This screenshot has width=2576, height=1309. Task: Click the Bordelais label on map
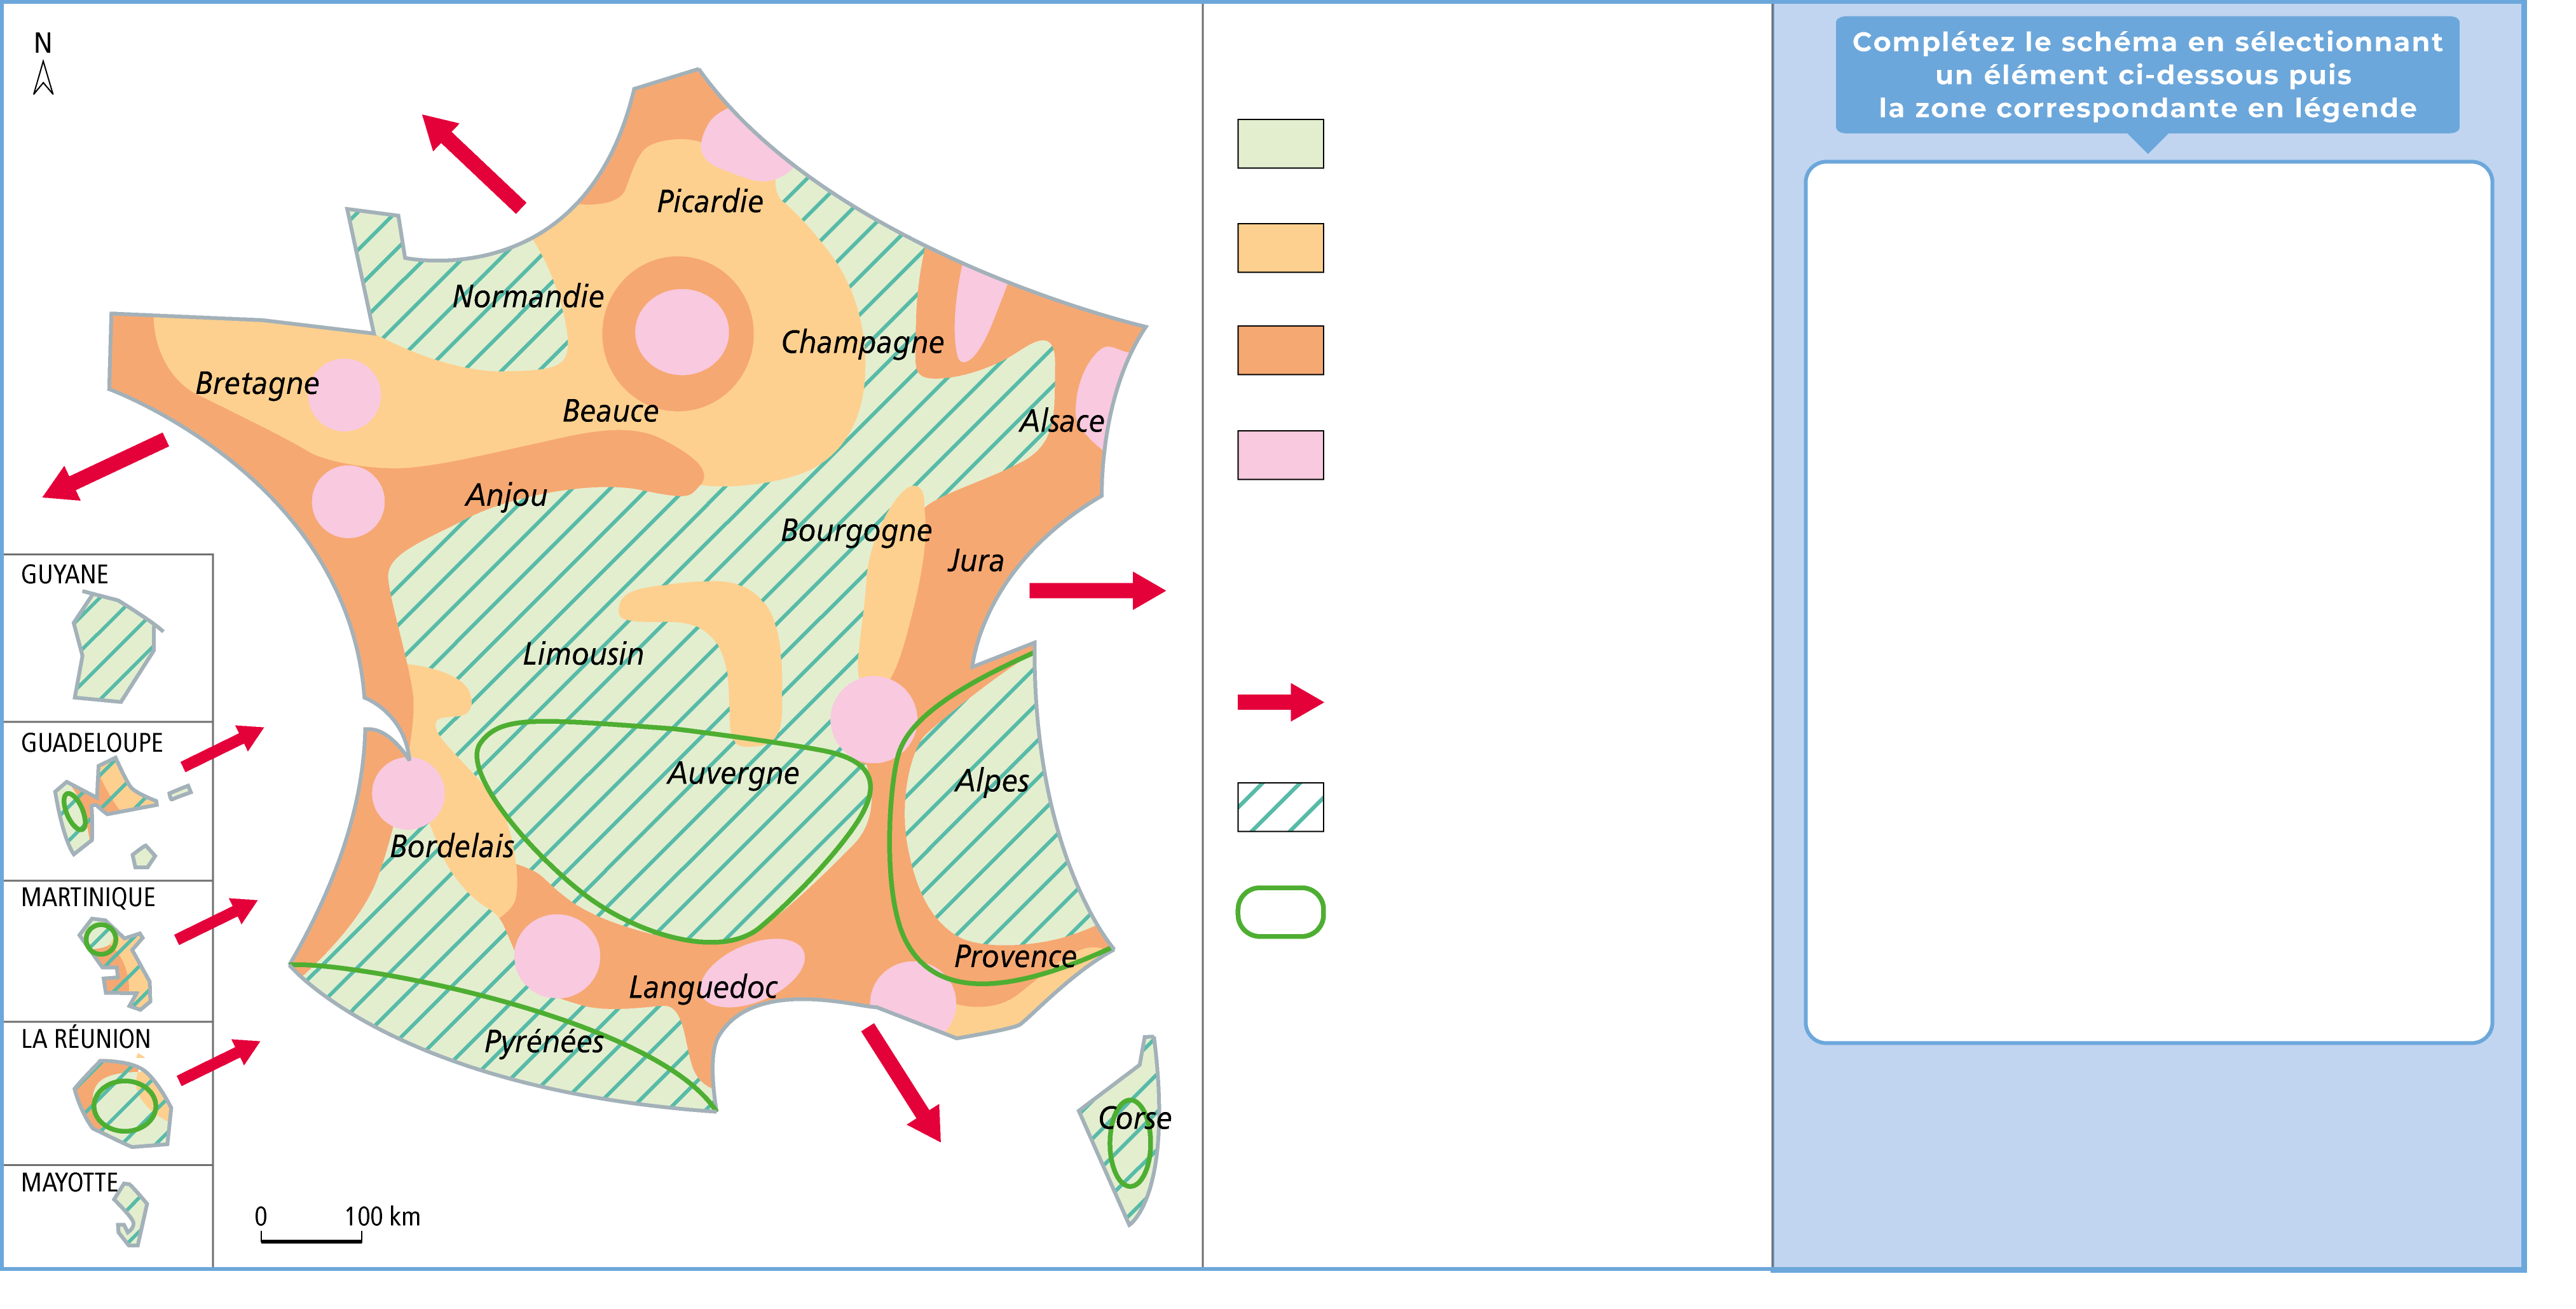[452, 847]
